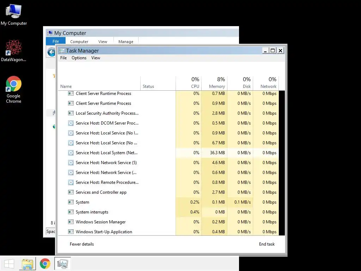
Task: Click the My Computer window title icon
Action: 49,33
